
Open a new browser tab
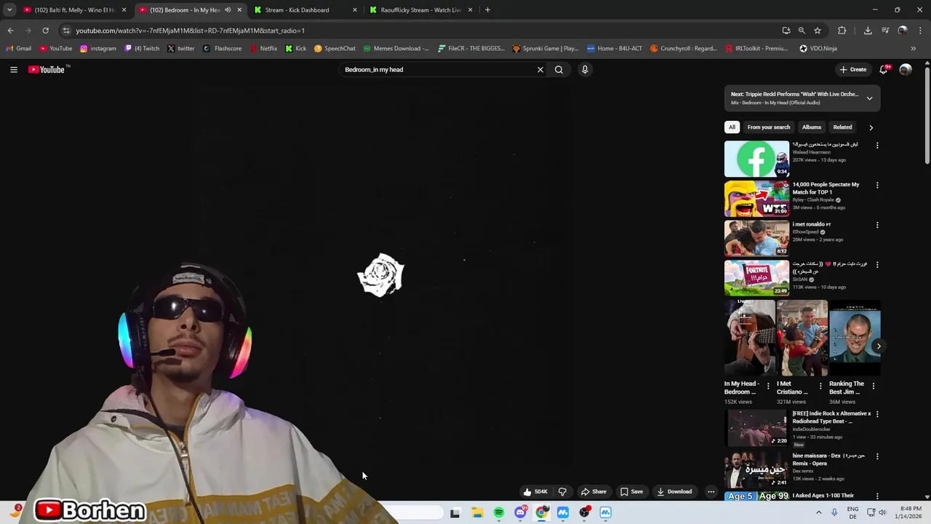(487, 10)
